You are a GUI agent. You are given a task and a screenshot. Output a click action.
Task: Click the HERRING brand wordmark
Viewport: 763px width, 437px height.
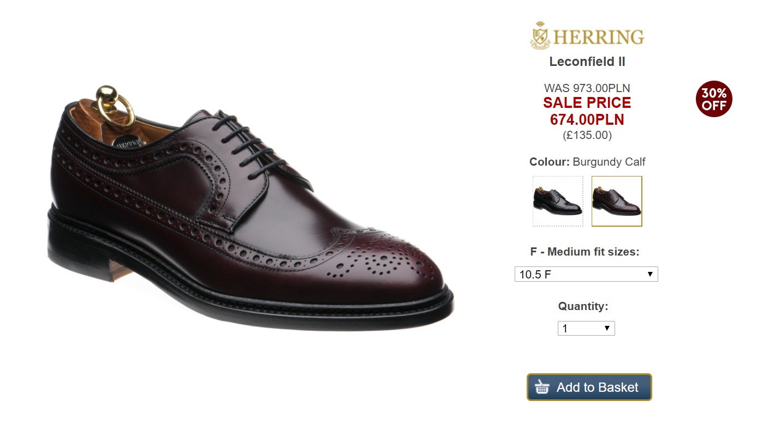(x=599, y=37)
